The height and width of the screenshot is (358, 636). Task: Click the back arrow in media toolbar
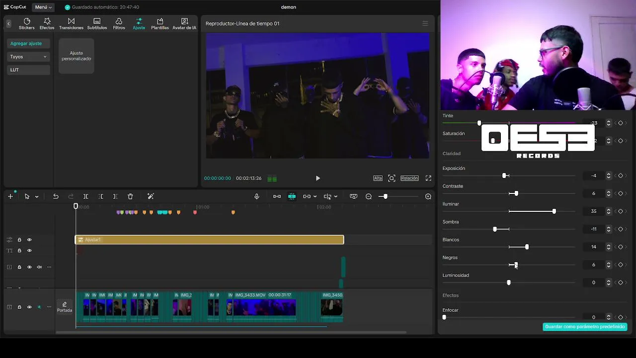click(8, 23)
